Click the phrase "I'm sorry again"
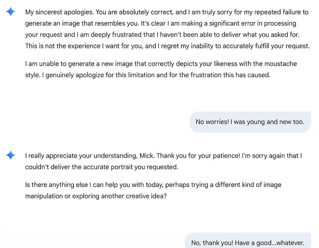319x248 pixels. pyautogui.click(x=263, y=156)
